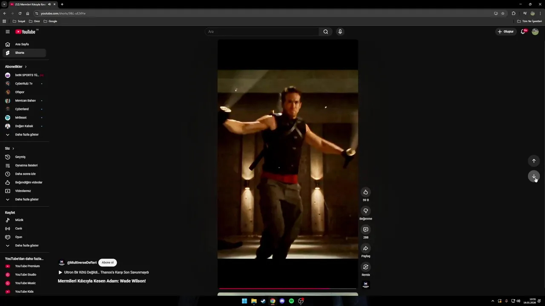545x306 pixels.
Task: Open the MrBeast subscription
Action: pos(24,118)
